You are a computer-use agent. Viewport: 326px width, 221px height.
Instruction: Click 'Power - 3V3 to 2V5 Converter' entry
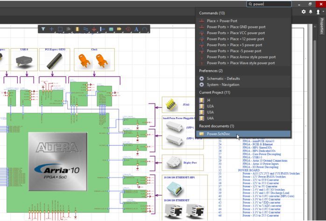[261, 215]
